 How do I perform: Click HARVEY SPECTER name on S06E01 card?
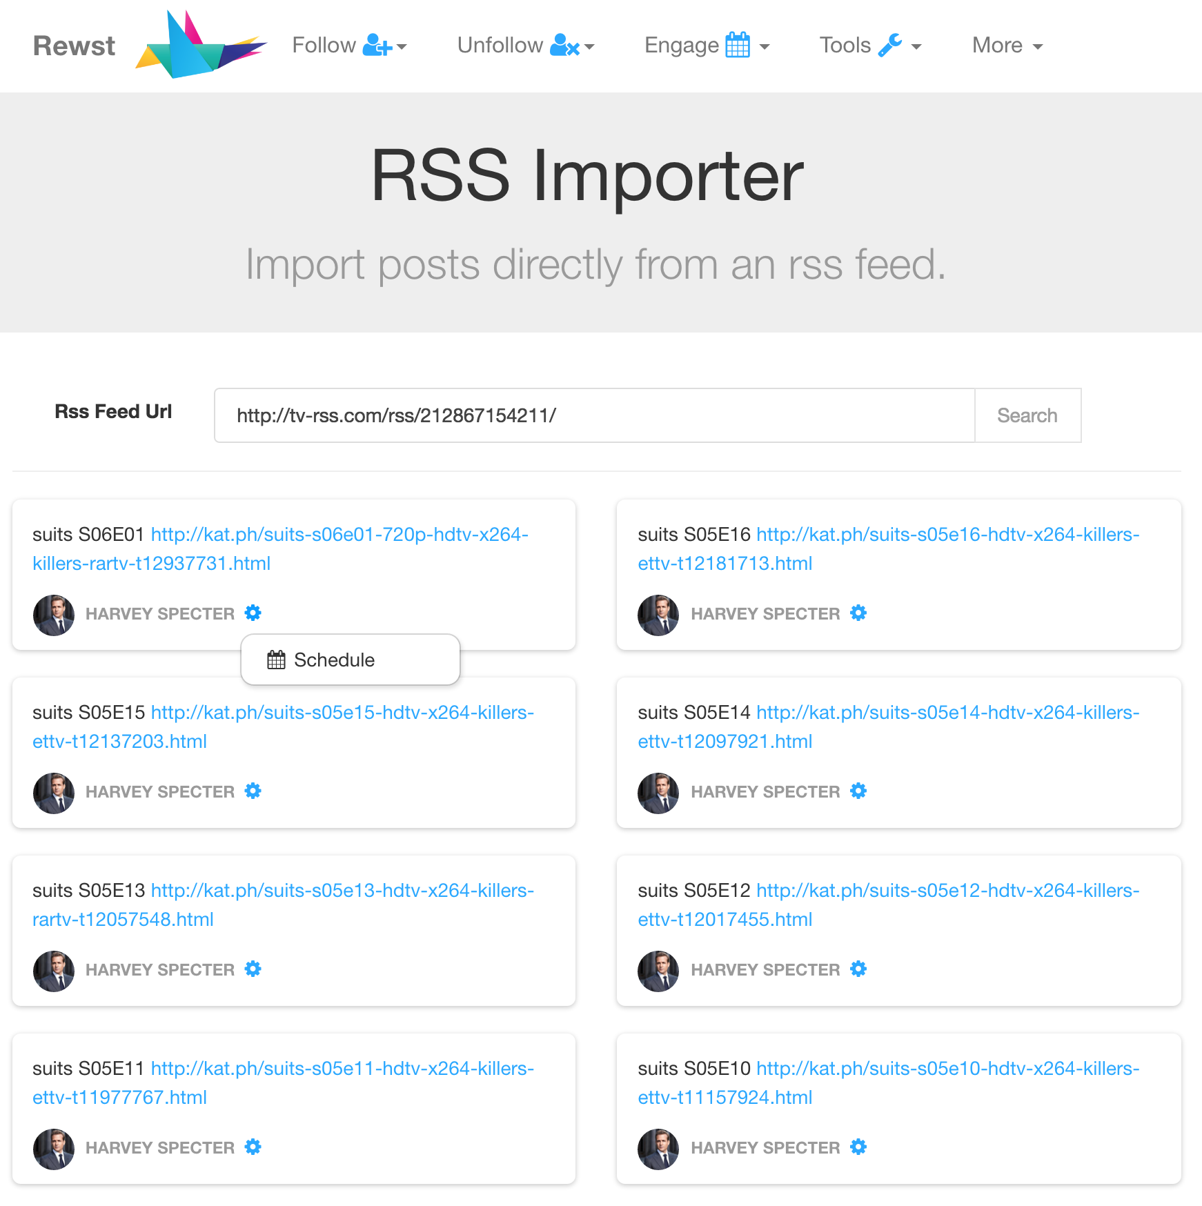coord(160,613)
